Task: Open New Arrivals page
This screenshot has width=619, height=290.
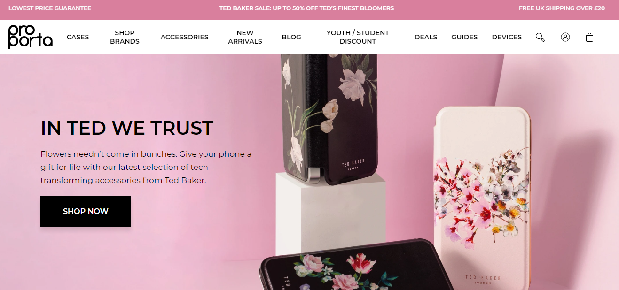Action: (245, 37)
